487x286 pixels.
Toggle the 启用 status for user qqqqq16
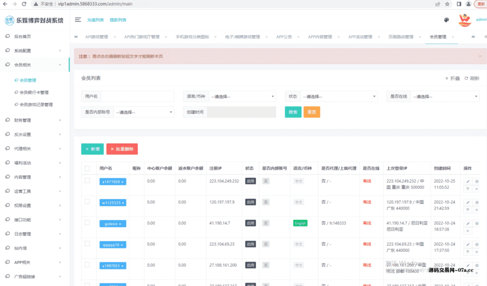(250, 244)
